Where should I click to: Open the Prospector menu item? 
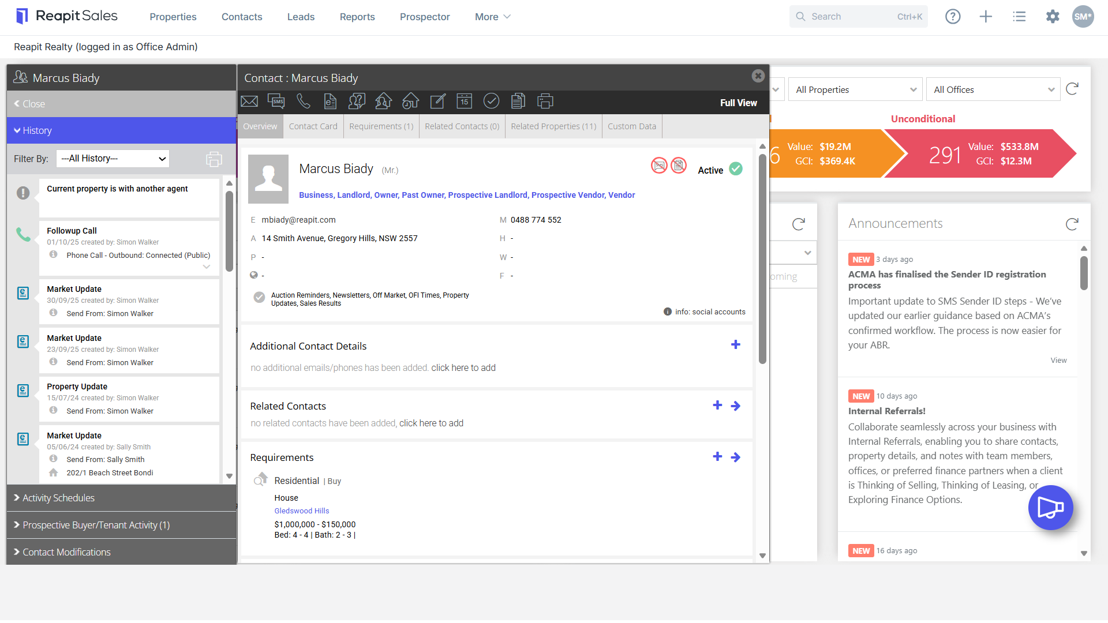tap(425, 17)
